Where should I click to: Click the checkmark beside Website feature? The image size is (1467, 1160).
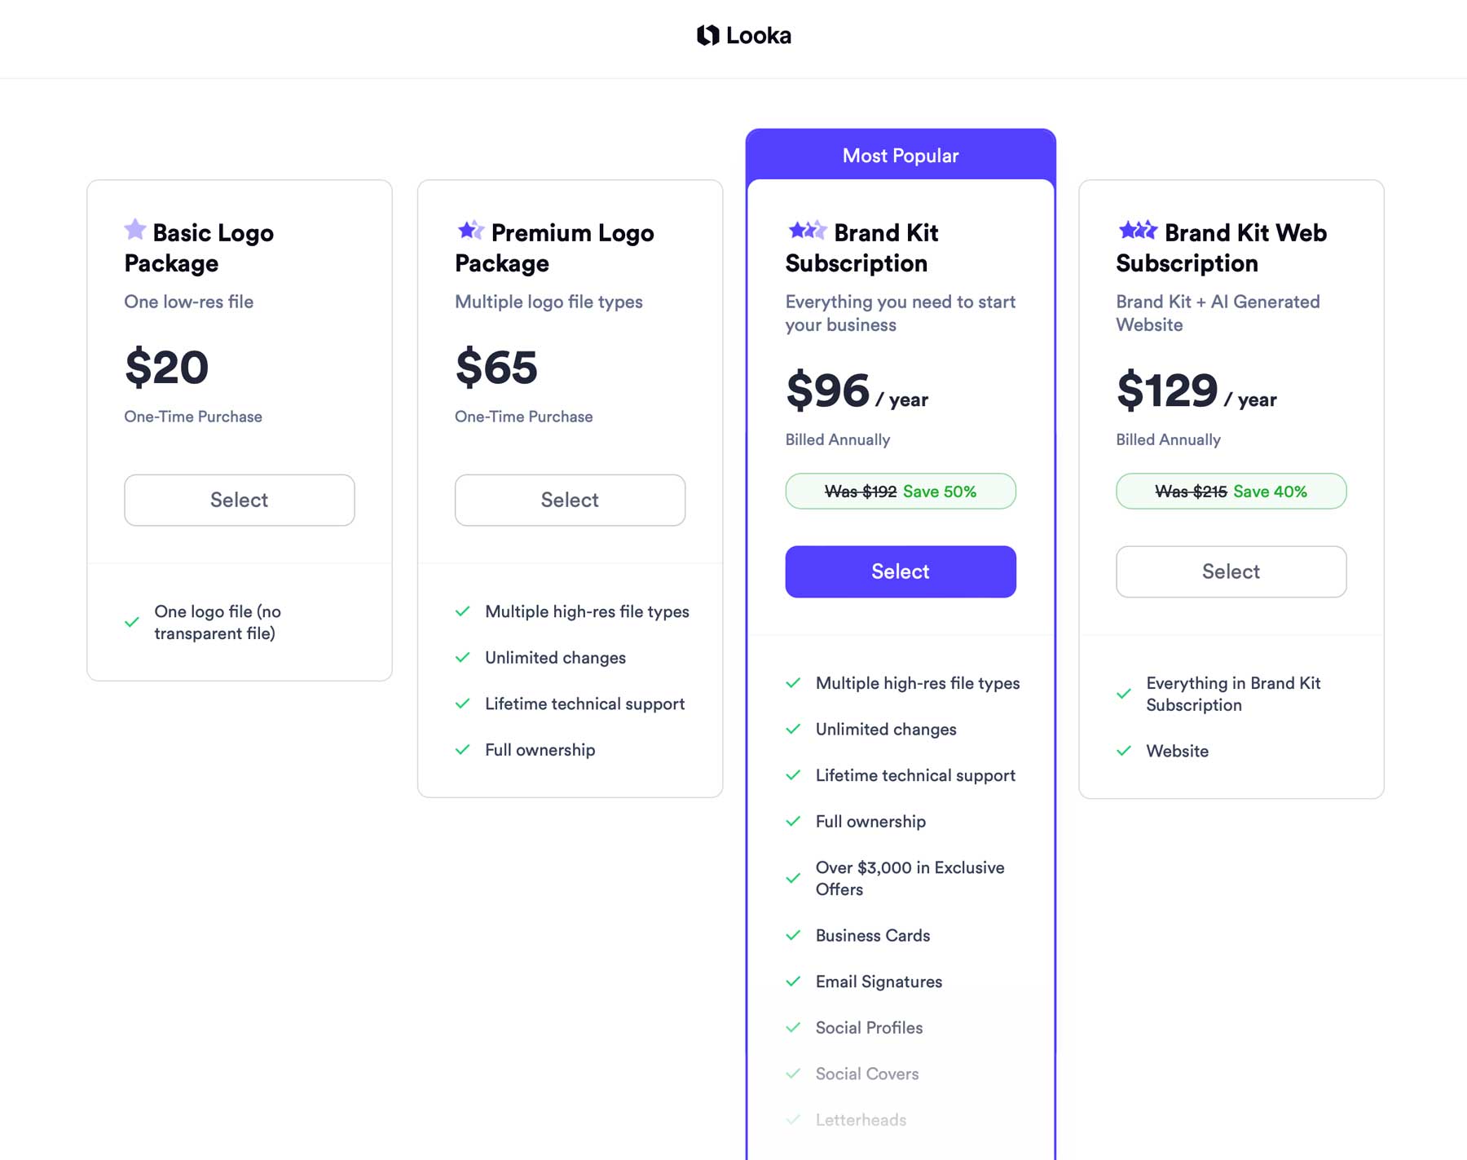(1125, 751)
